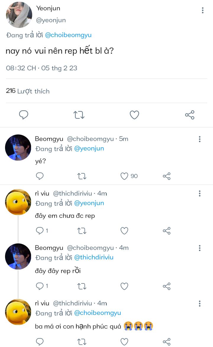Image resolution: width=213 pixels, height=347 pixels.
Task: Open the yellow duck avatar for rì viu
Action: pyautogui.click(x=18, y=202)
